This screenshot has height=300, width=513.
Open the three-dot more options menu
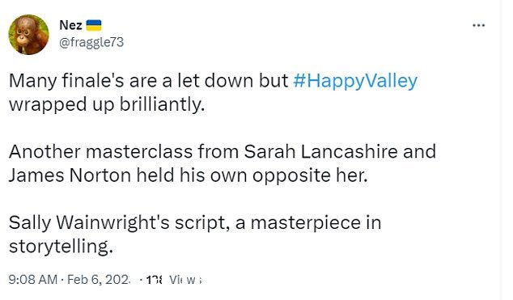(x=479, y=25)
